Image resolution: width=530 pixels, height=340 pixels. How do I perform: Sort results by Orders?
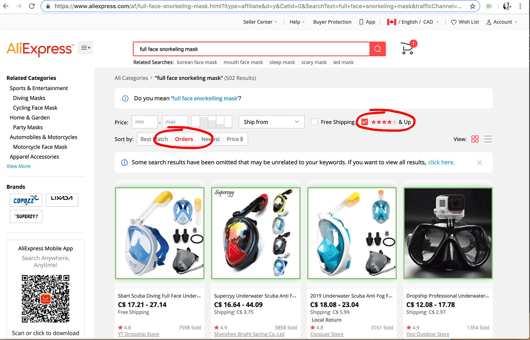coord(184,139)
